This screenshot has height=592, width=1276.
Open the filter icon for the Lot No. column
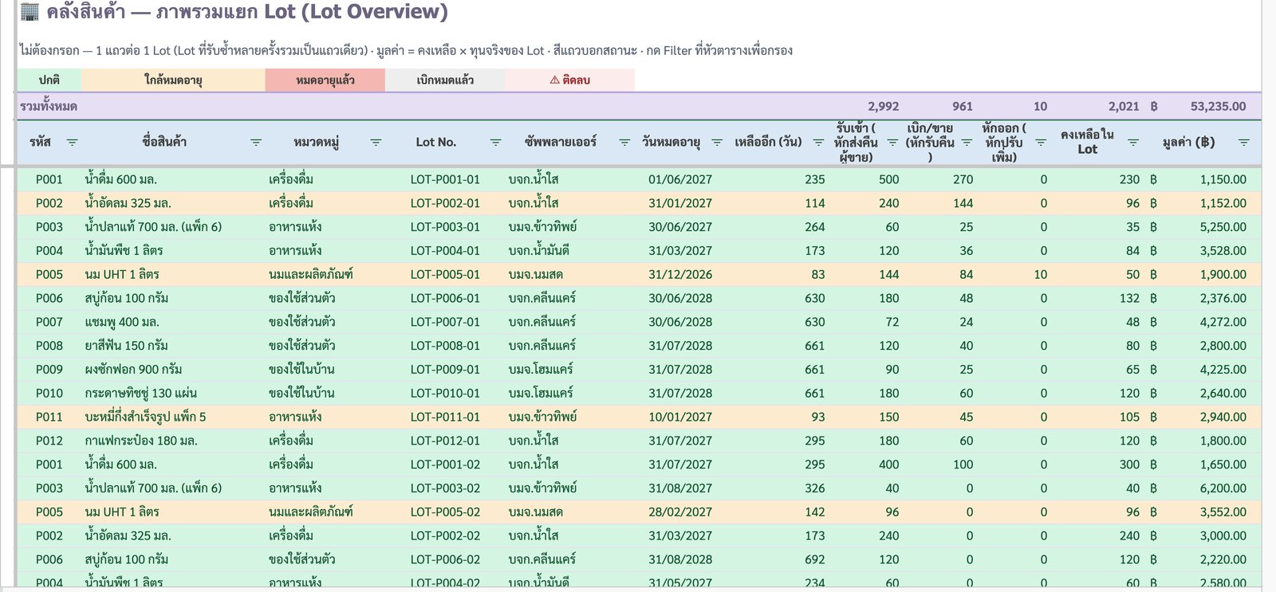pyautogui.click(x=495, y=143)
